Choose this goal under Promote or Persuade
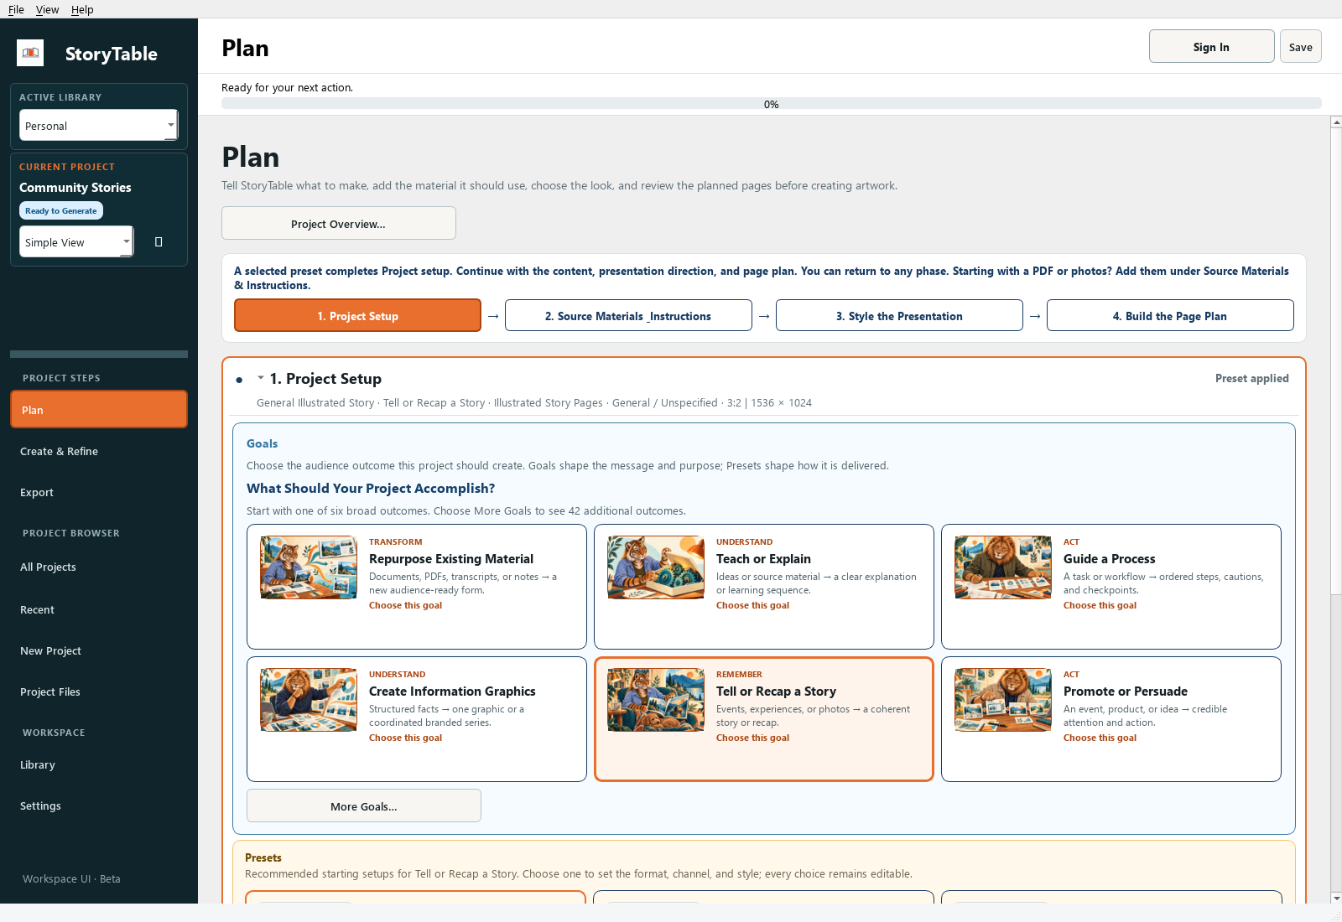This screenshot has height=922, width=1342. (1100, 738)
